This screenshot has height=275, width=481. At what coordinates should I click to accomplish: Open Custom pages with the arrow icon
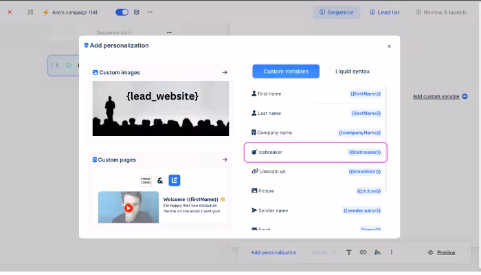point(225,159)
